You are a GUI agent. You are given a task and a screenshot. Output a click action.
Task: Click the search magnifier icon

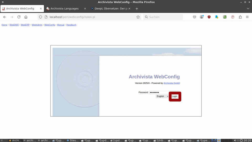(146, 17)
